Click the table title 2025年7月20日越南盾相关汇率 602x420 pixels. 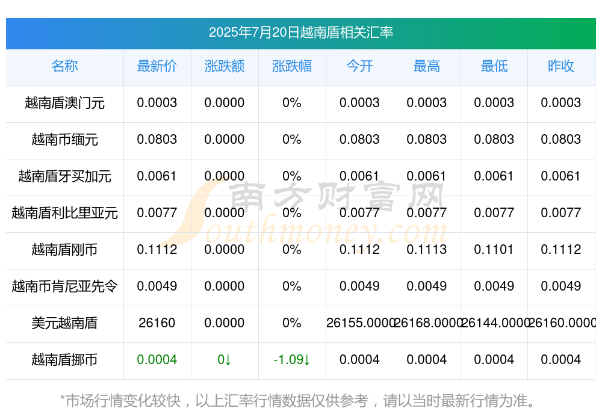301,32
